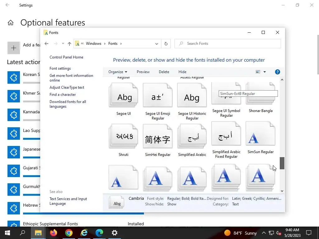This screenshot has width=319, height=239.
Task: Go back in the Fonts window
Action: click(x=47, y=44)
